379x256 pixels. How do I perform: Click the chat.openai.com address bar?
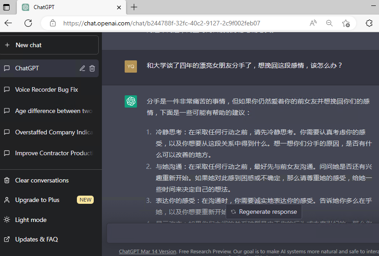(162, 23)
